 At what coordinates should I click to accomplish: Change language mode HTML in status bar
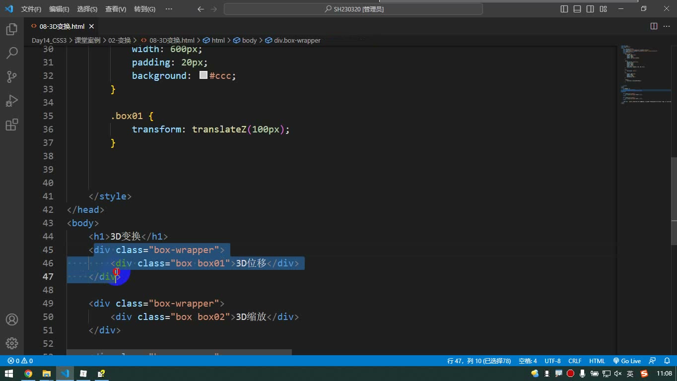coord(597,361)
